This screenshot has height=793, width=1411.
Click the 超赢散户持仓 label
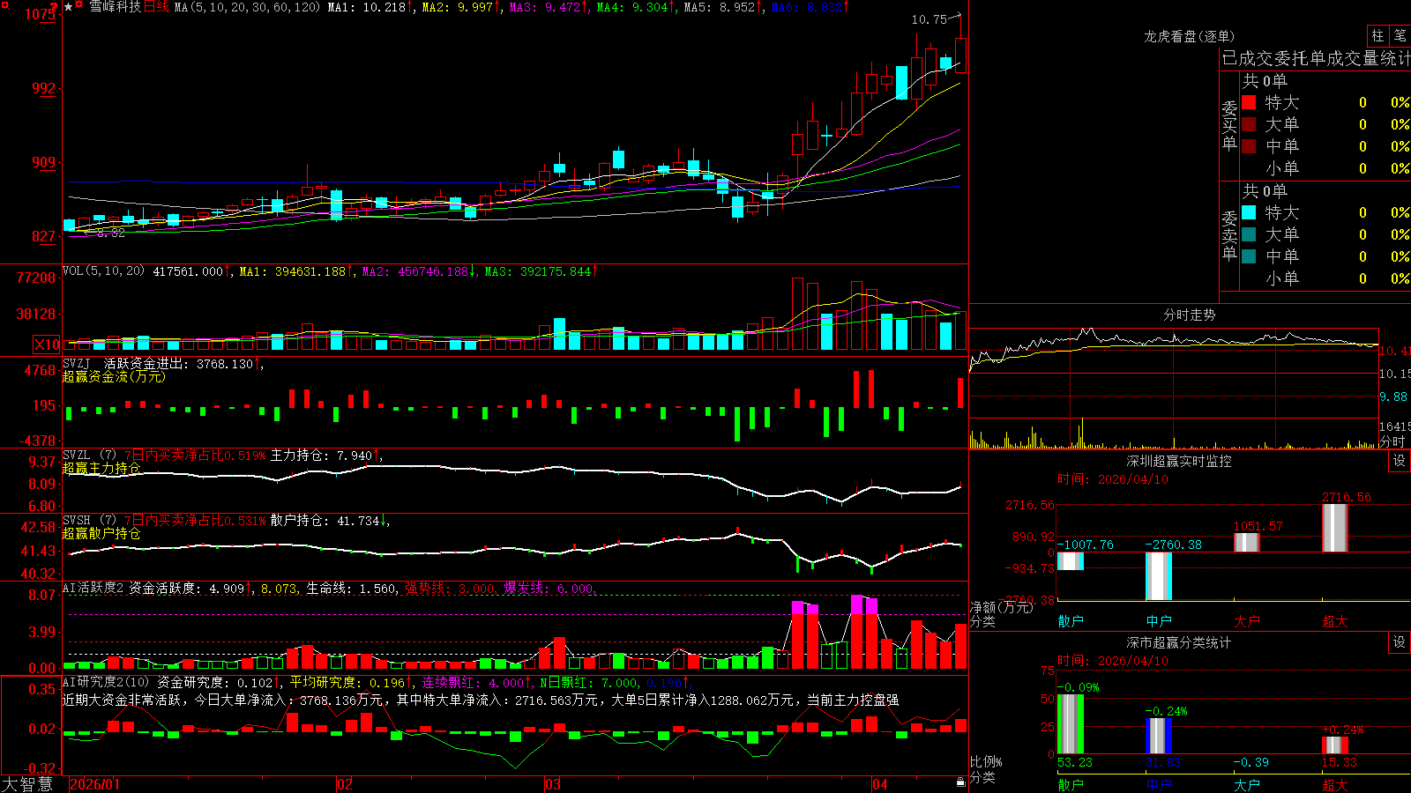coord(101,533)
